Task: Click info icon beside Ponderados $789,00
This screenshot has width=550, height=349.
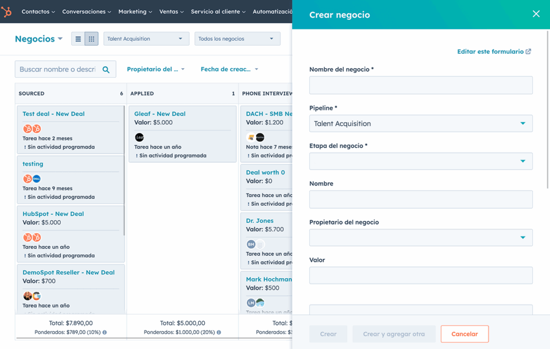Action: (x=105, y=332)
